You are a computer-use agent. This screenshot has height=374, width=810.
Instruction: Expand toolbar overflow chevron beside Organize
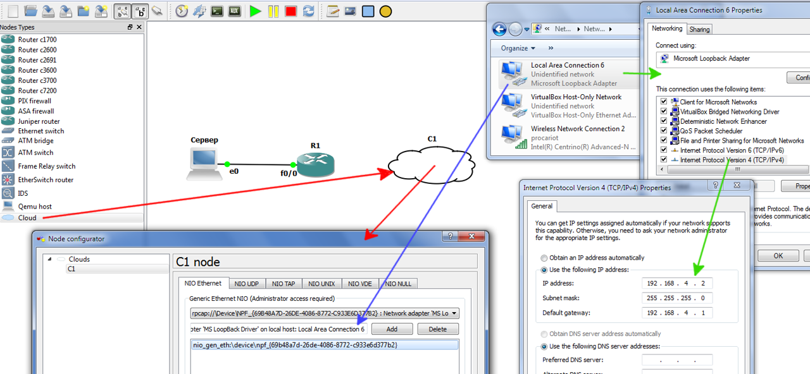[551, 48]
